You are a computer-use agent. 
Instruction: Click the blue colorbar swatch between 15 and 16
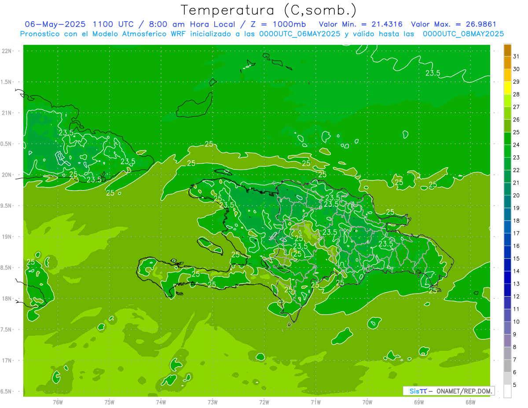(x=507, y=253)
